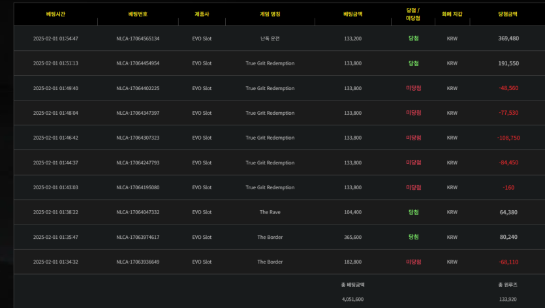Click the 난폭 운전 game name
Screen dimensions: 545x308
click(270, 38)
